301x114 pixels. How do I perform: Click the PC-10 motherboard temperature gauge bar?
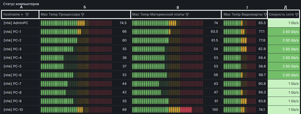pyautogui.click(x=168, y=110)
